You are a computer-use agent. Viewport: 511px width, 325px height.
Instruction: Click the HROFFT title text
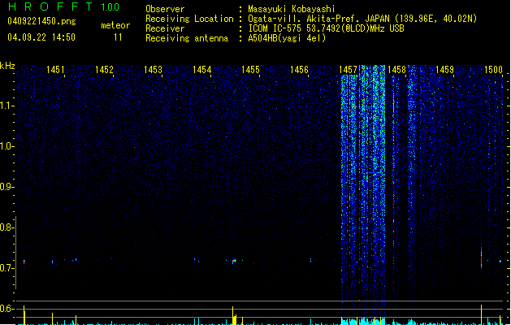(x=50, y=6)
